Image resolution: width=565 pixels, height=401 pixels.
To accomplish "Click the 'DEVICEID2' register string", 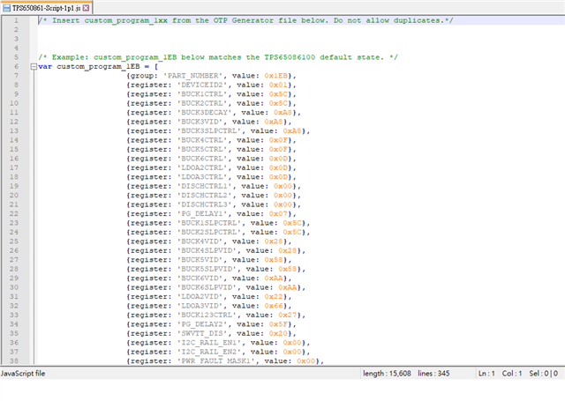I will tap(202, 85).
